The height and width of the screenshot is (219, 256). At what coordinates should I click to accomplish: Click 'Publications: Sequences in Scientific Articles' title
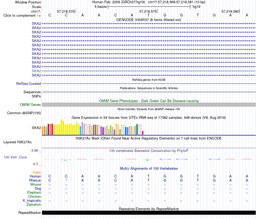149,88
